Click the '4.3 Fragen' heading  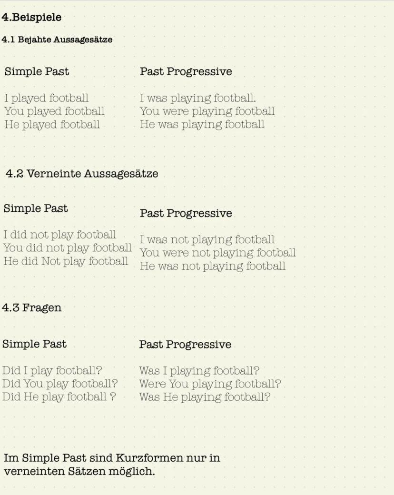[x=32, y=307]
